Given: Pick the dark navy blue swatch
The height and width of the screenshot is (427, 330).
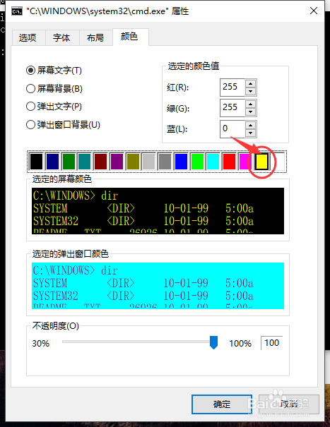Looking at the screenshot, I should (52, 162).
